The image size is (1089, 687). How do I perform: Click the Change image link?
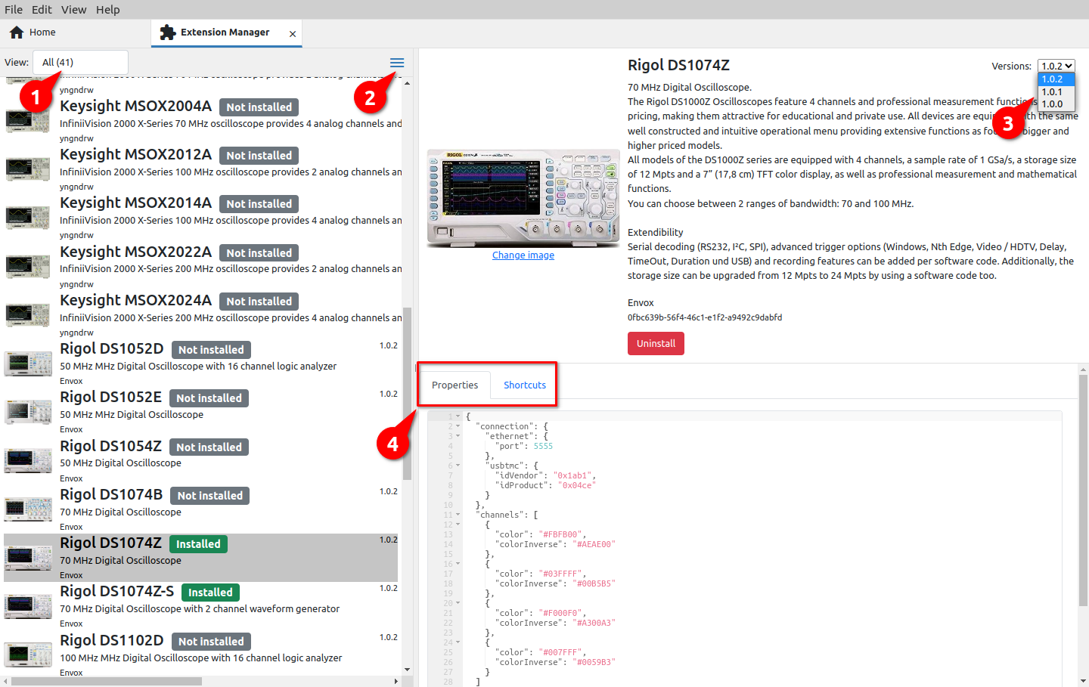523,255
